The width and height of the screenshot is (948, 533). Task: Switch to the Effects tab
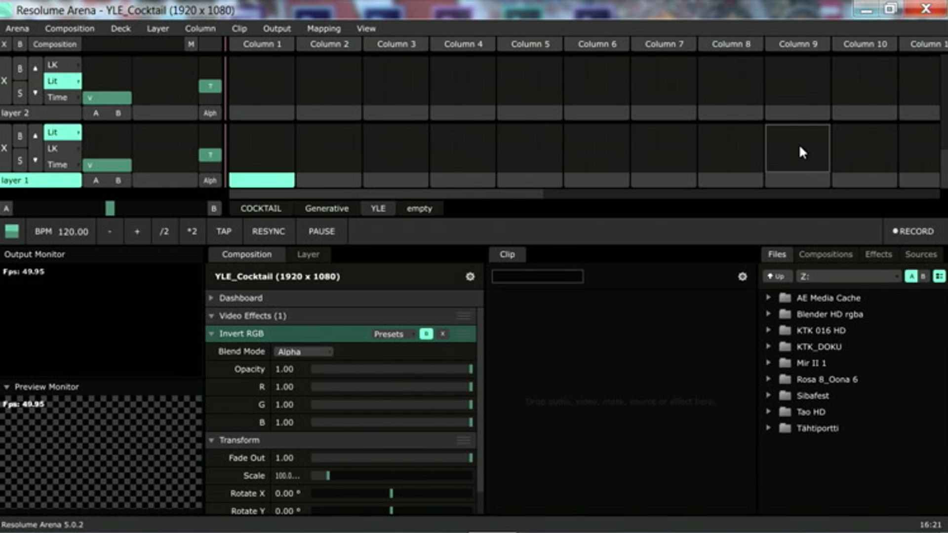tap(878, 254)
